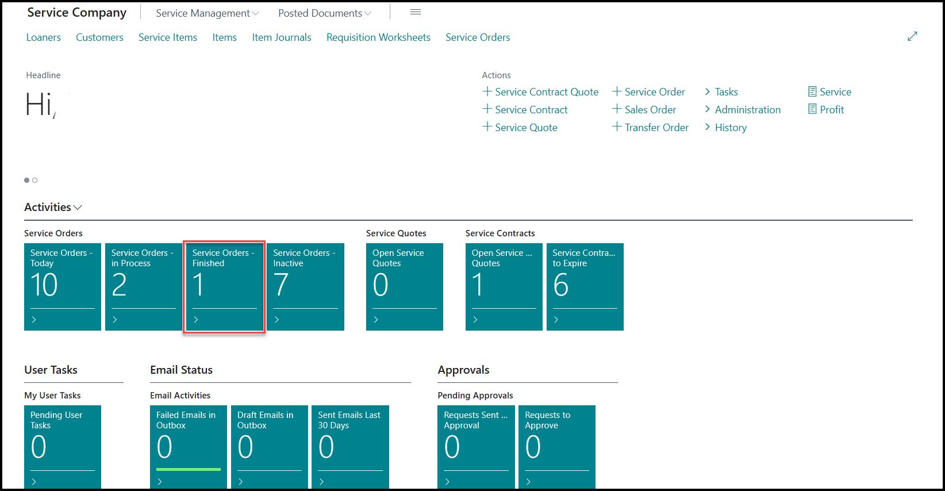Click the arrow on Service Orders - in Process tile
The width and height of the screenshot is (945, 491).
point(115,320)
